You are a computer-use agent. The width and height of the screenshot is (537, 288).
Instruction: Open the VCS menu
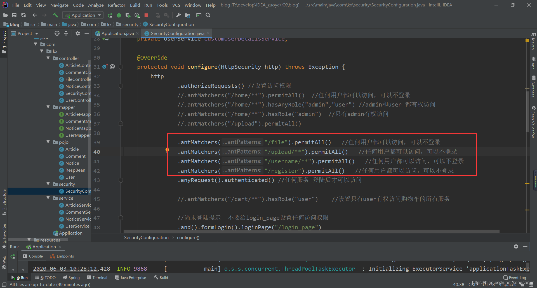coord(176,5)
